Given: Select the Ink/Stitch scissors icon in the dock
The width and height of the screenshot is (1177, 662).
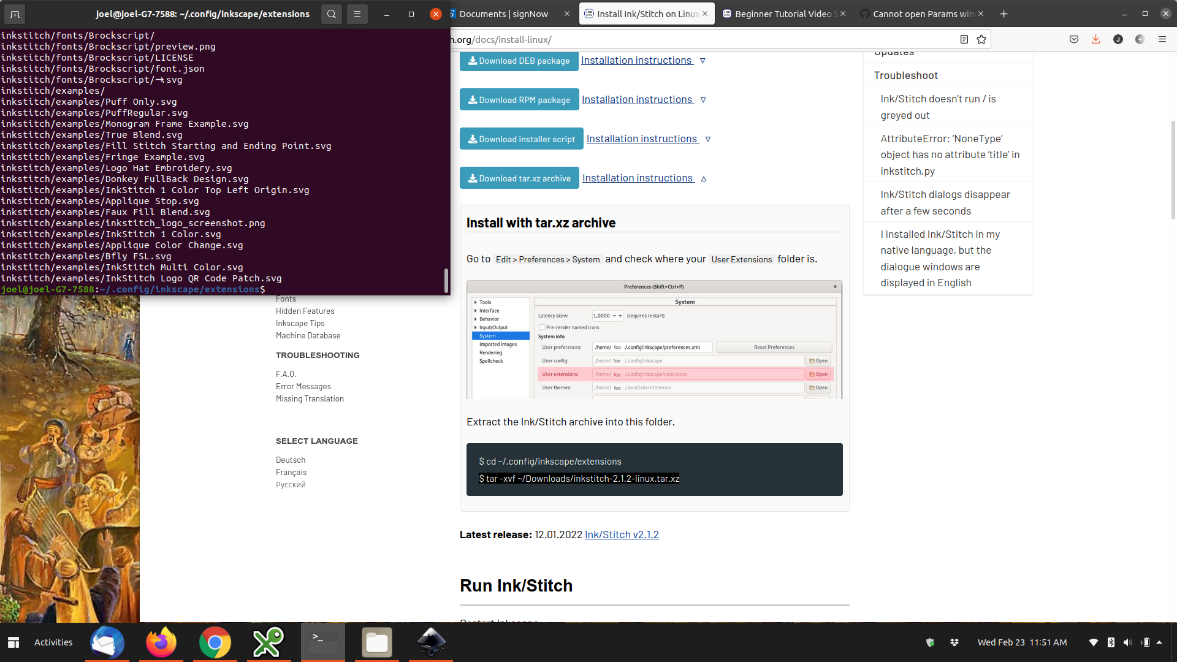Looking at the screenshot, I should tap(269, 642).
